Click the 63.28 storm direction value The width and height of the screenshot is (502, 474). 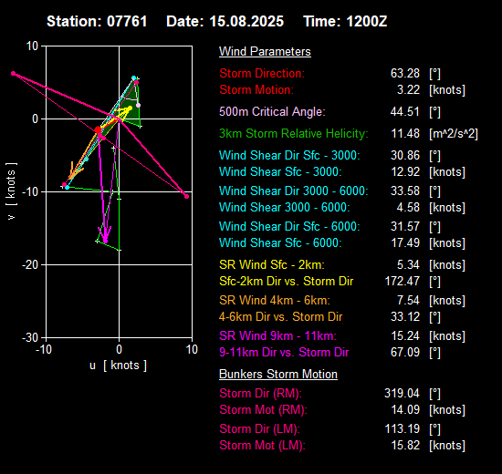click(x=405, y=73)
